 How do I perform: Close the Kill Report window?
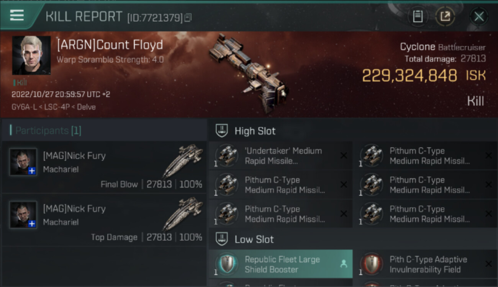pyautogui.click(x=479, y=16)
